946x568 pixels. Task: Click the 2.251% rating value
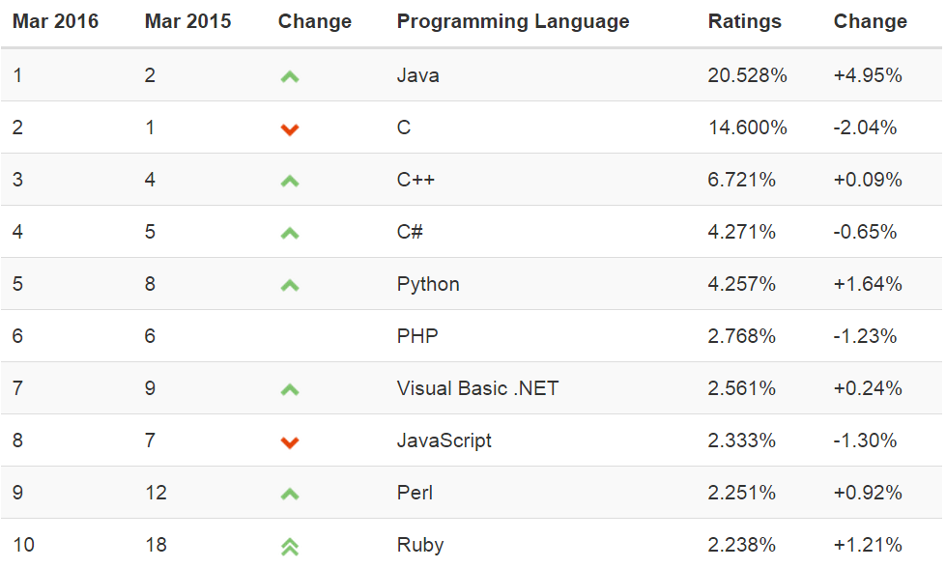741,493
